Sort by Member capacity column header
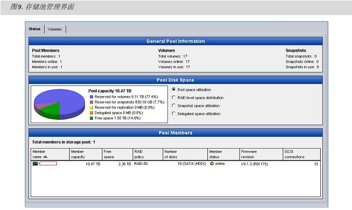The height and width of the screenshot is (210, 352). click(x=86, y=154)
